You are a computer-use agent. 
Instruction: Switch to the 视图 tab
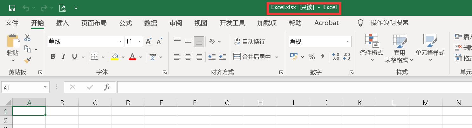coord(201,23)
